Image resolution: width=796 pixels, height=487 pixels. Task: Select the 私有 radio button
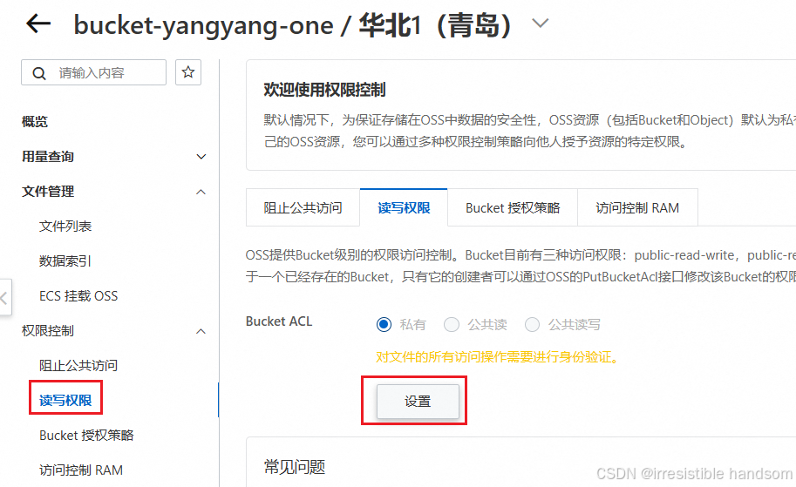point(384,324)
